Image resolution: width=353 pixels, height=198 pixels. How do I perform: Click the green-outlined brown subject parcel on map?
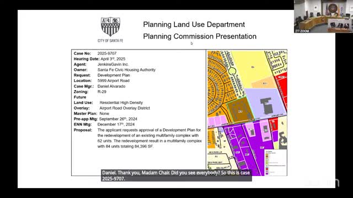click(240, 110)
